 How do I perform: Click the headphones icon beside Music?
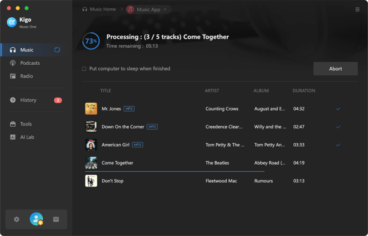pyautogui.click(x=13, y=50)
